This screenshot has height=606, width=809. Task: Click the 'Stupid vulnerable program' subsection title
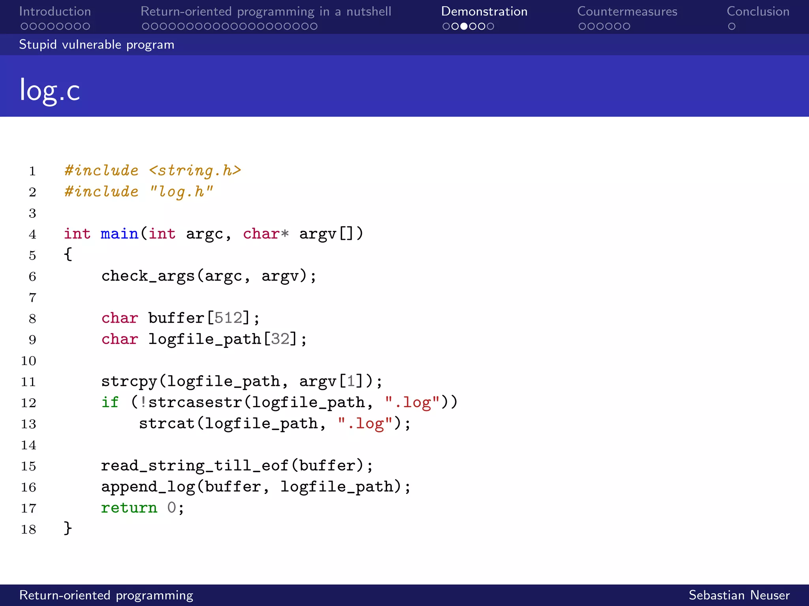(x=97, y=45)
